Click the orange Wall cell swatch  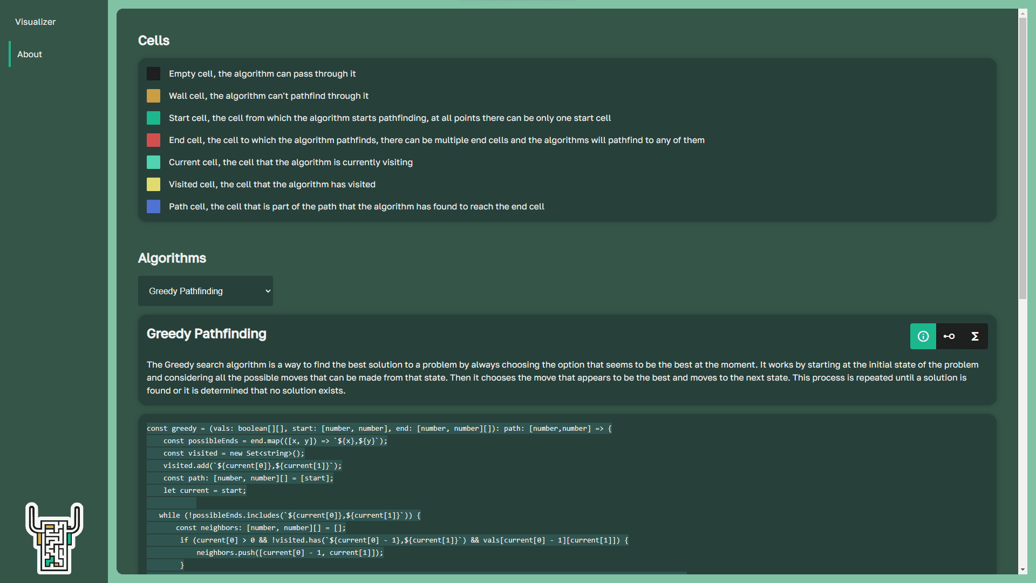153,96
